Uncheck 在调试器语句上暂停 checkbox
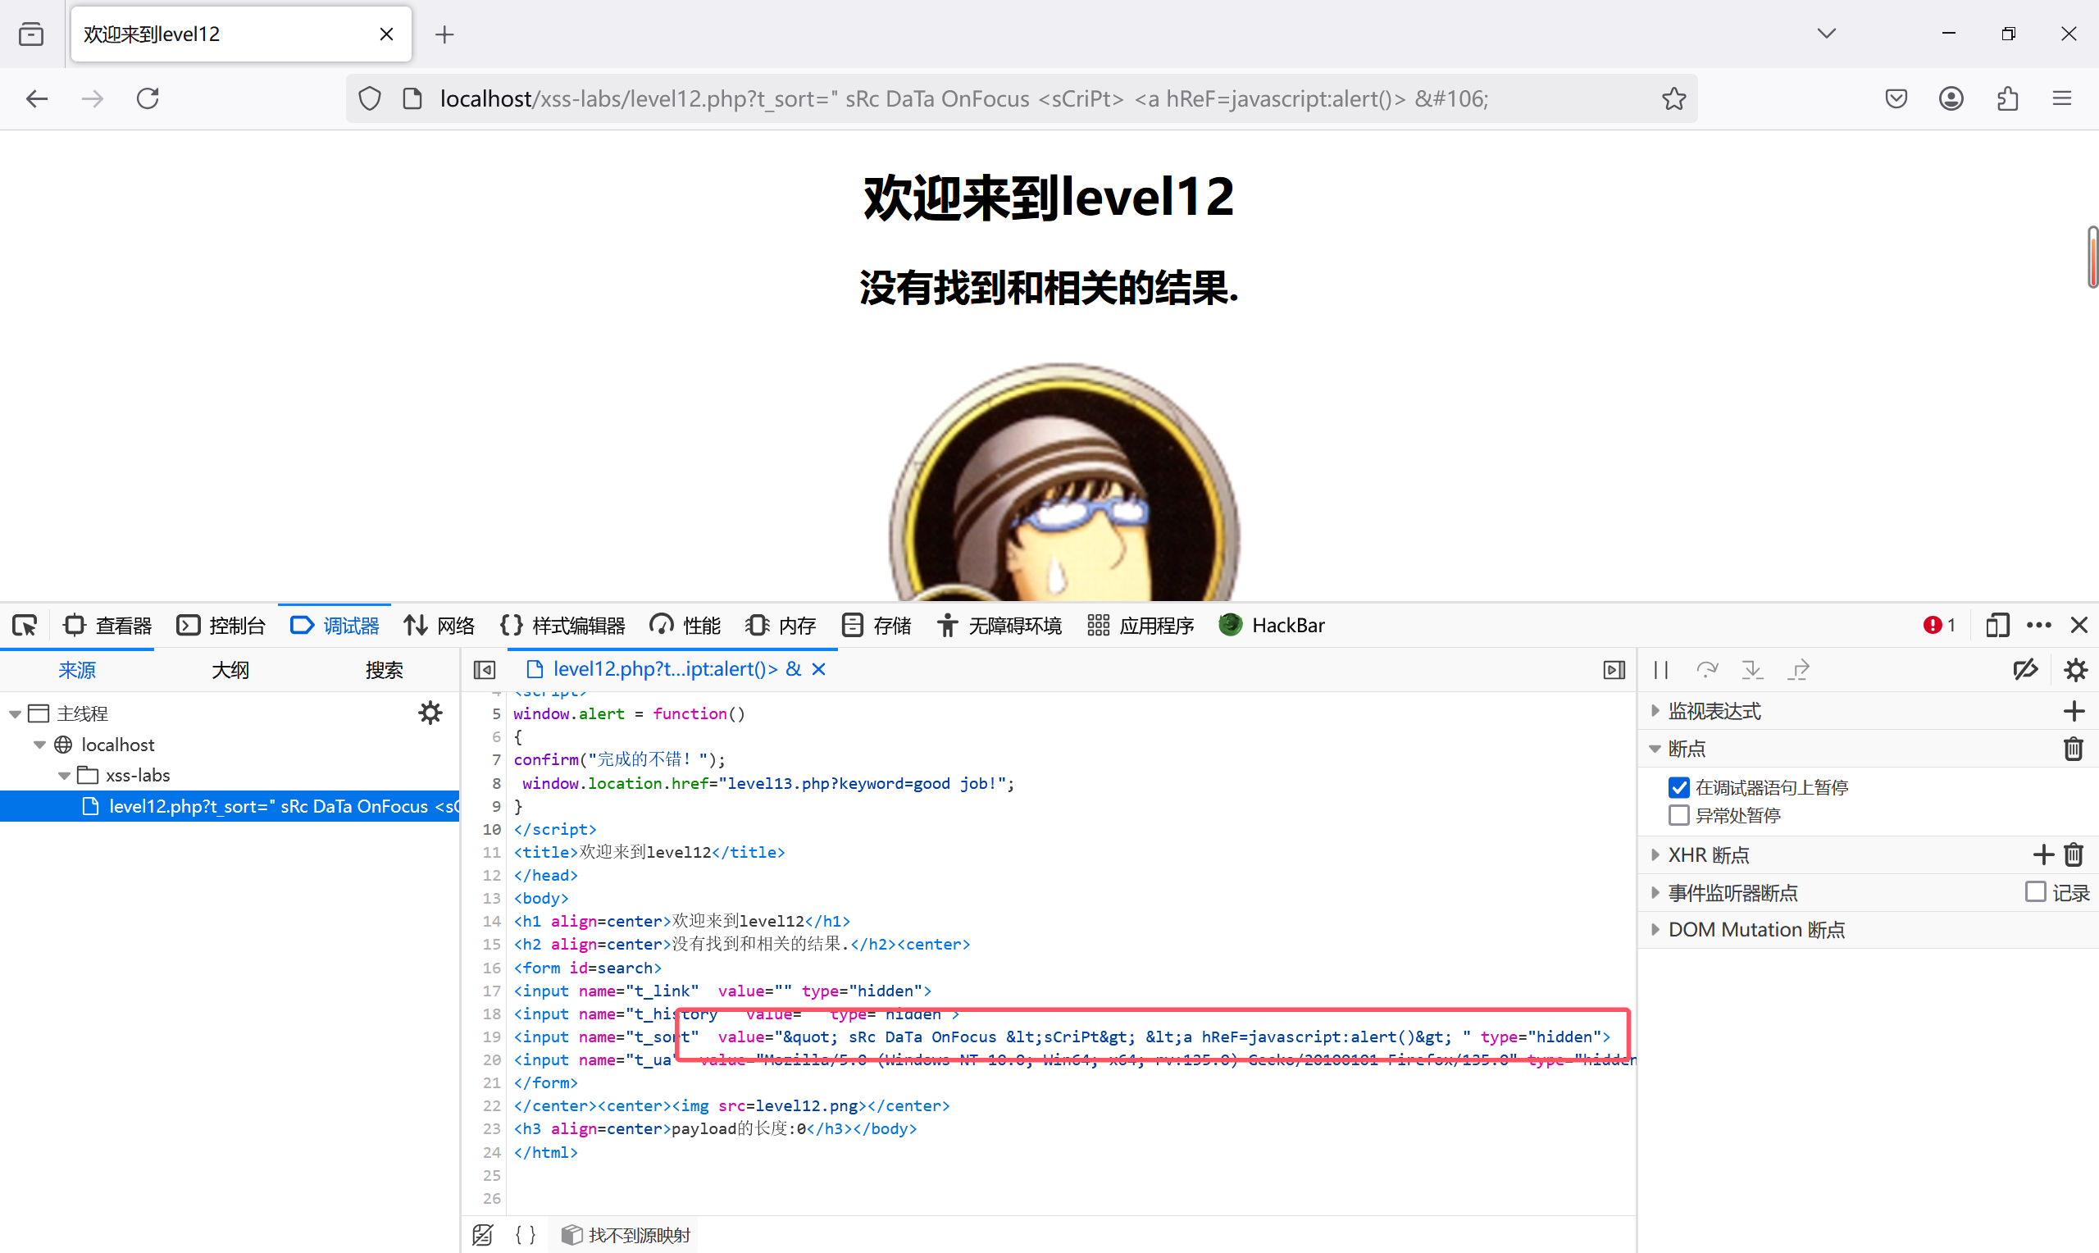The height and width of the screenshot is (1253, 2099). (1678, 788)
